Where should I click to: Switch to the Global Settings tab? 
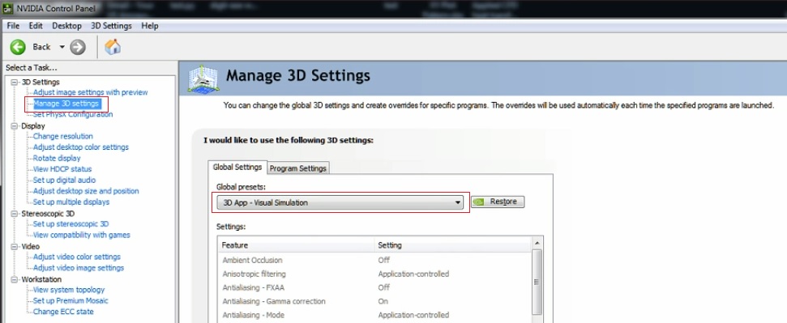(x=237, y=167)
